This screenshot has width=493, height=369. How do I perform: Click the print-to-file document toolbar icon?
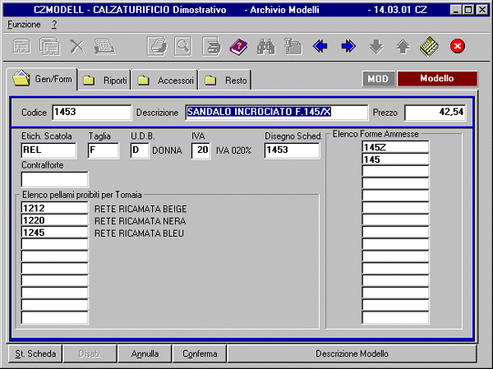click(212, 47)
